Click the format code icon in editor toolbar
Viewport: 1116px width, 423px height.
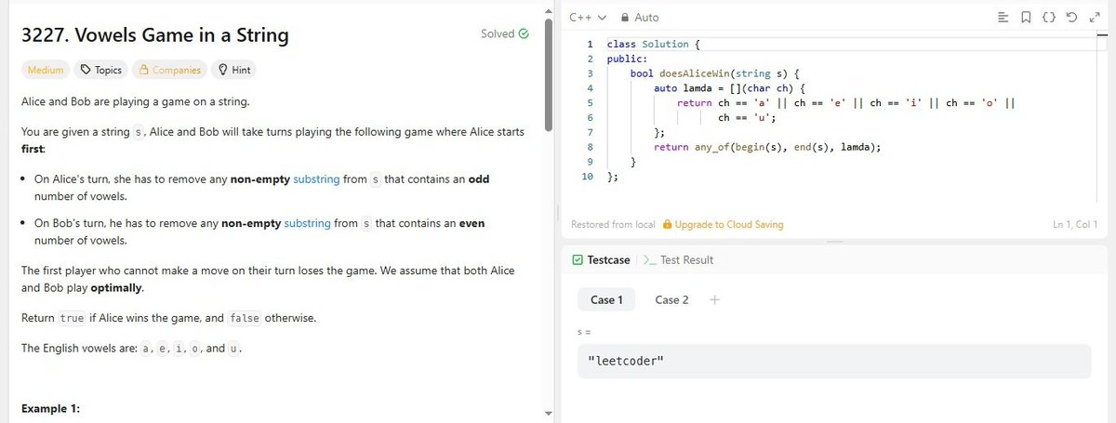1003,17
